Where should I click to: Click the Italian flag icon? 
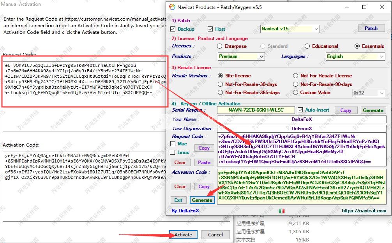coord(281,211)
